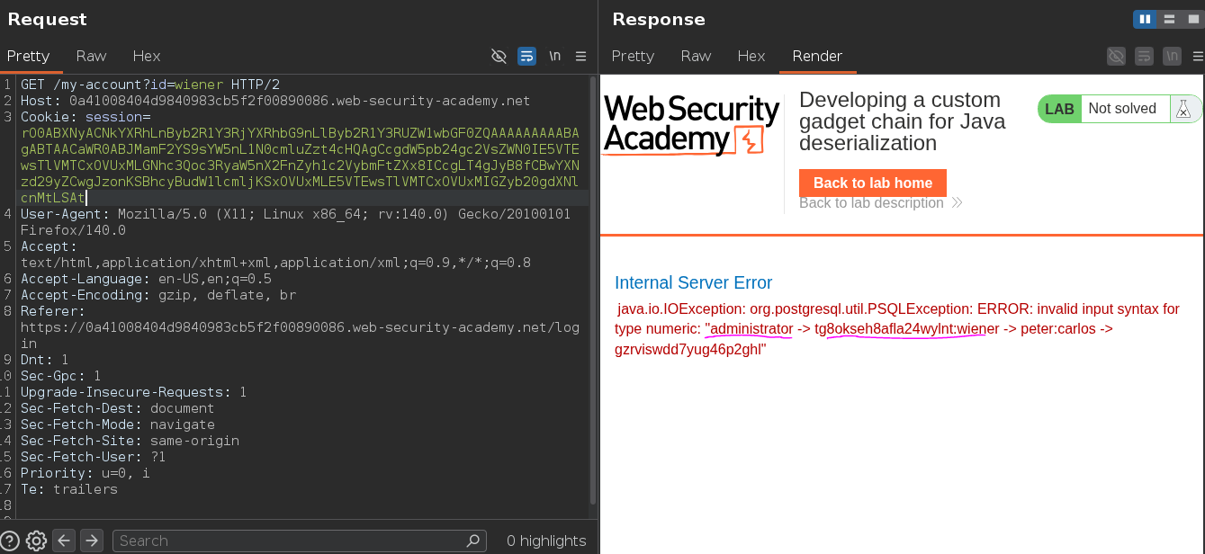Switch Request view to Raw tab
The width and height of the screenshot is (1205, 554).
pos(91,56)
